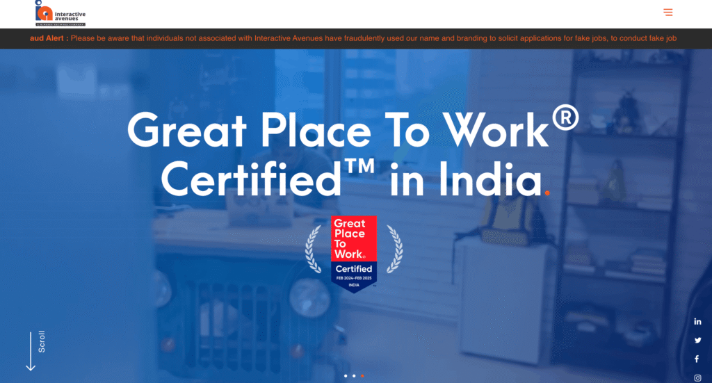Click the left laurel wreath beside badge
This screenshot has width=712, height=383.
point(314,250)
